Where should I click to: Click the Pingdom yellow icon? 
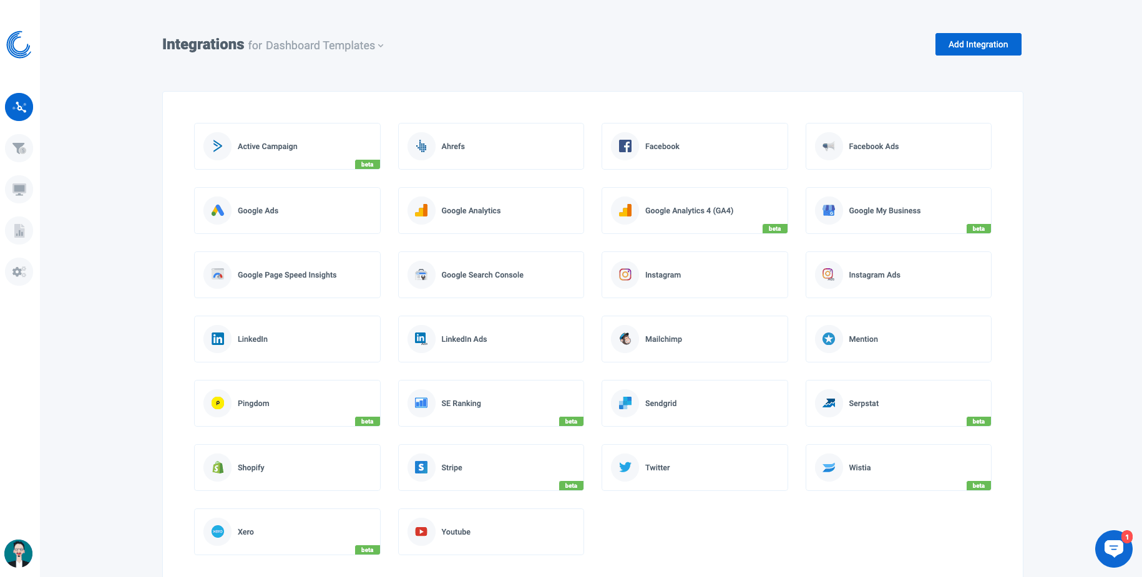click(217, 403)
